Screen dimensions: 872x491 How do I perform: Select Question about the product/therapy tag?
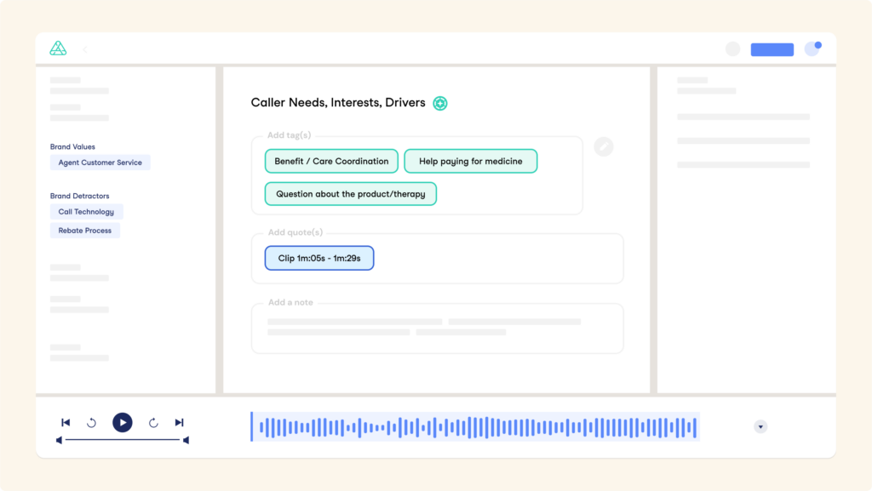tap(350, 194)
